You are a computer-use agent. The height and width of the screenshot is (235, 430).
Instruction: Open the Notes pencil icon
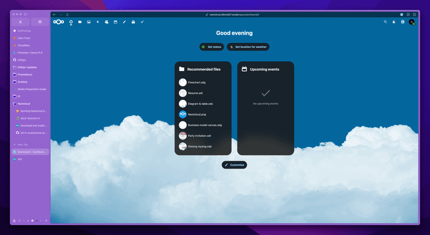point(124,22)
